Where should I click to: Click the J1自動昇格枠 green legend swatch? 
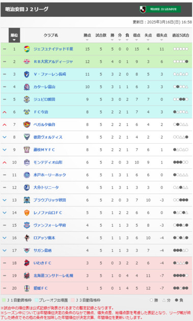(x=4, y=300)
